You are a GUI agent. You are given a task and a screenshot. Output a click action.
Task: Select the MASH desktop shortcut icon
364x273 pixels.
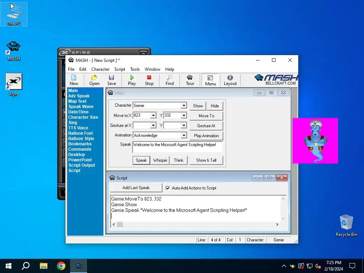coord(14,51)
